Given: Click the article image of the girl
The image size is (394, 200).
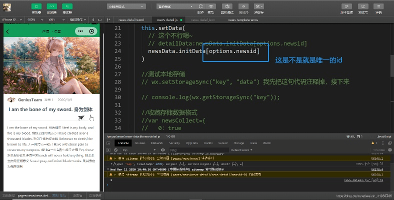Looking at the screenshot, I should coord(51,64).
